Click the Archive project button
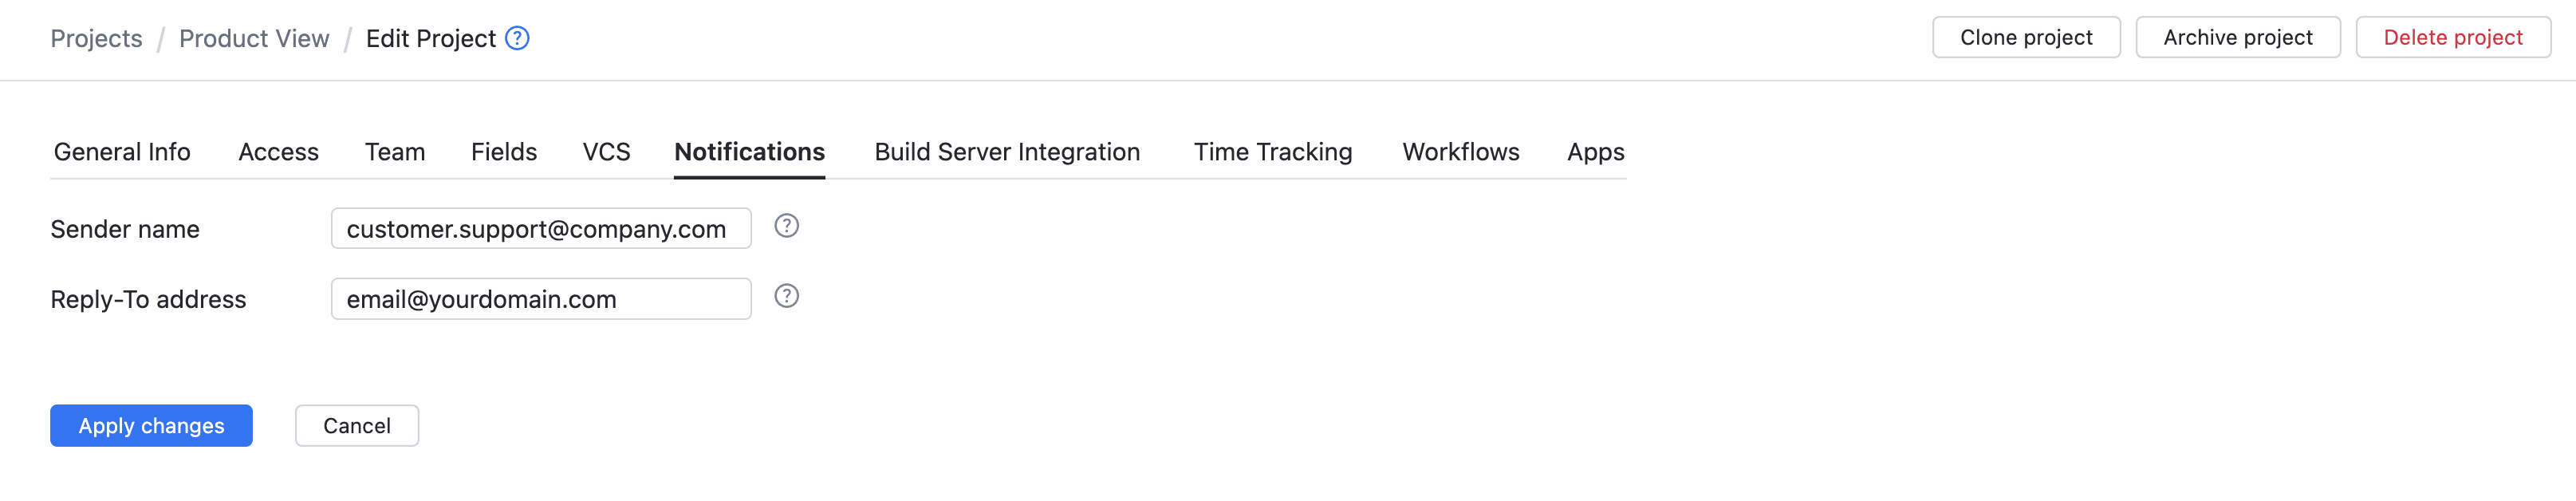Screen dimensions: 2576x501 click(2238, 37)
